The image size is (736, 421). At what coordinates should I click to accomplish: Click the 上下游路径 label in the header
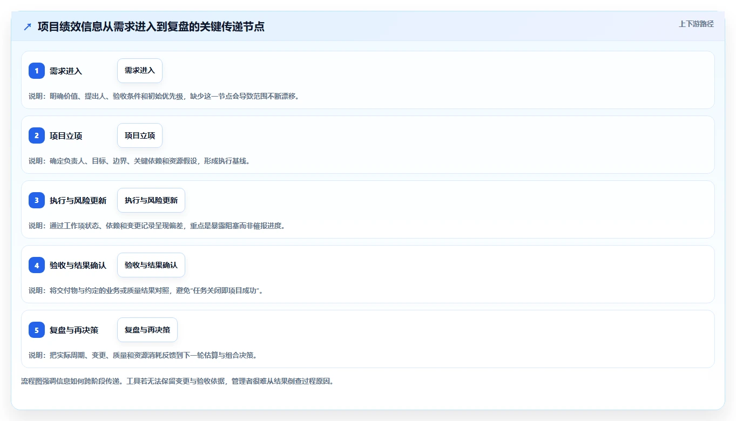(696, 24)
